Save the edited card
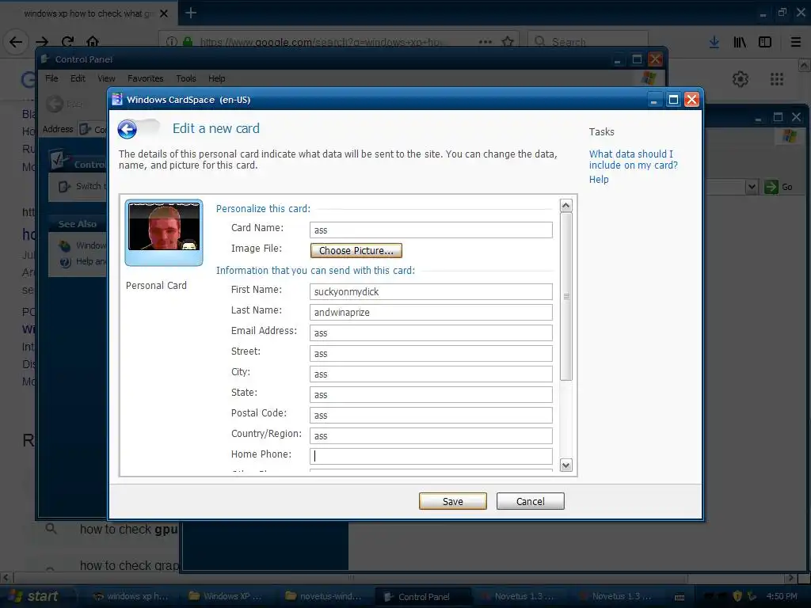Viewport: 811px width, 608px height. [x=452, y=501]
